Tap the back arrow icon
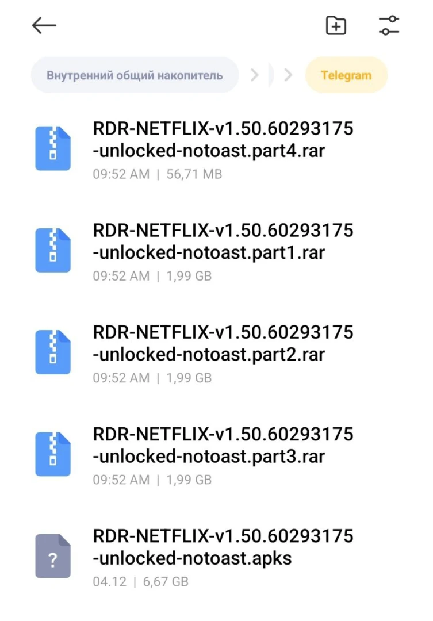Viewport: 433px width, 621px height. click(x=44, y=25)
